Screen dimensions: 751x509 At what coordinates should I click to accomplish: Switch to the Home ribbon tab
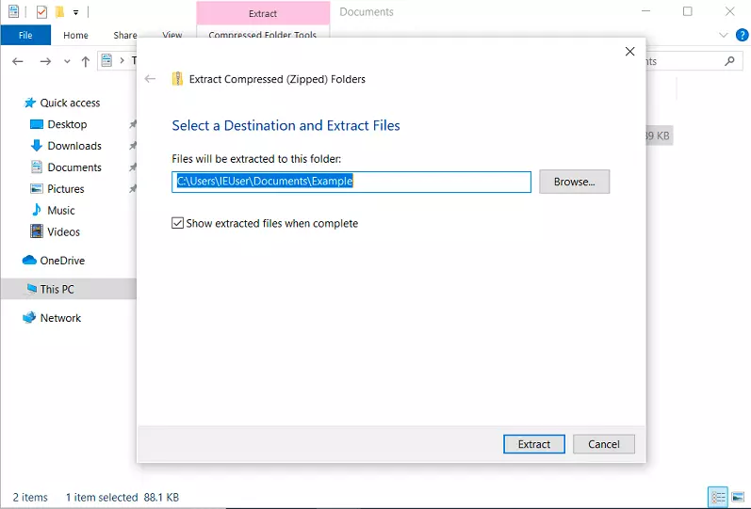(x=75, y=35)
